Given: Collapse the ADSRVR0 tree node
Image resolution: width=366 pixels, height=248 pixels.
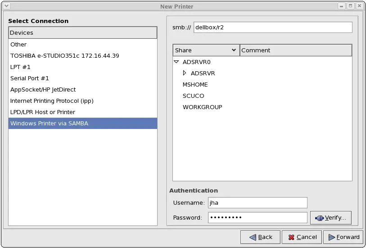Looking at the screenshot, I should click(x=176, y=62).
